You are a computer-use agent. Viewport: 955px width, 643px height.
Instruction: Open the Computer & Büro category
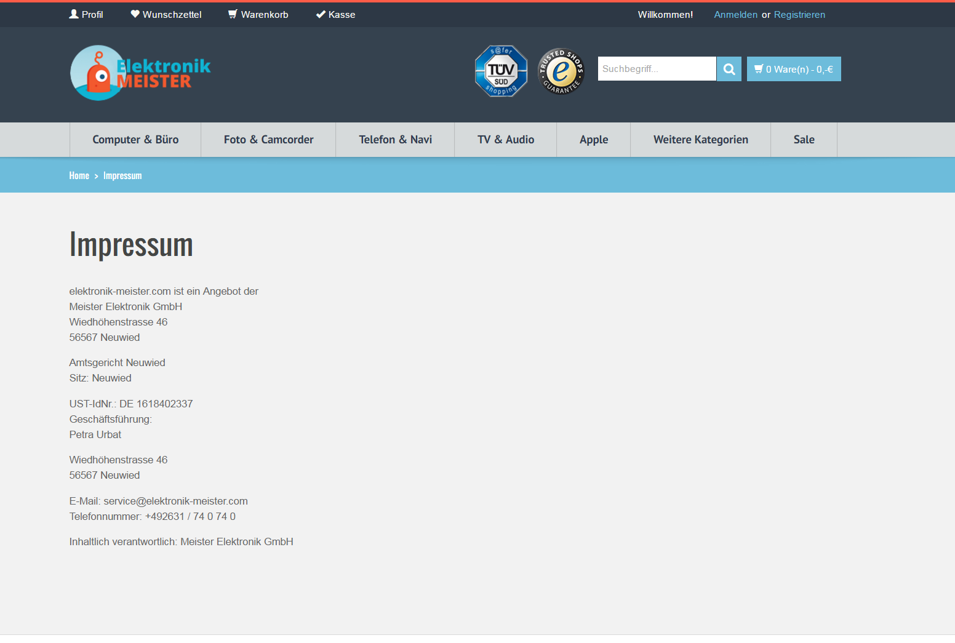pos(135,140)
